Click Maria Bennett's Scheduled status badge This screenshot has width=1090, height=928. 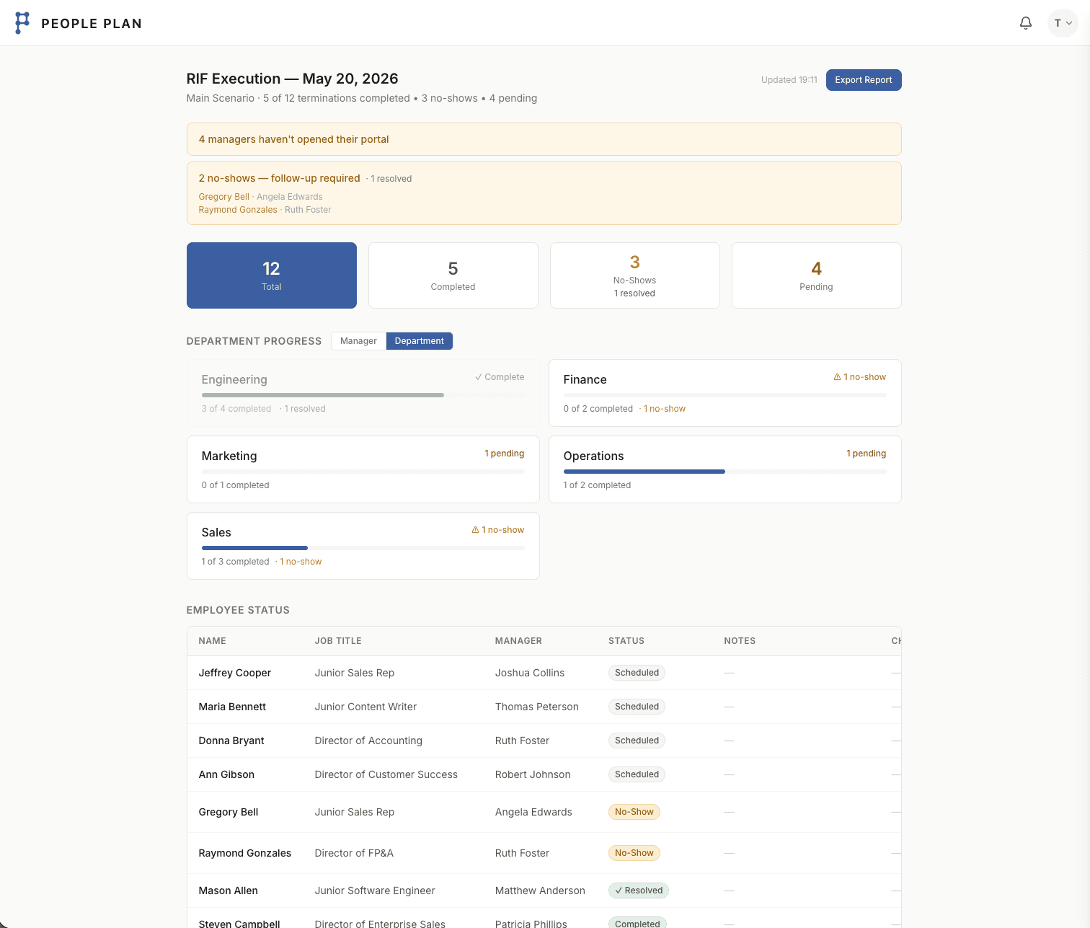point(637,707)
